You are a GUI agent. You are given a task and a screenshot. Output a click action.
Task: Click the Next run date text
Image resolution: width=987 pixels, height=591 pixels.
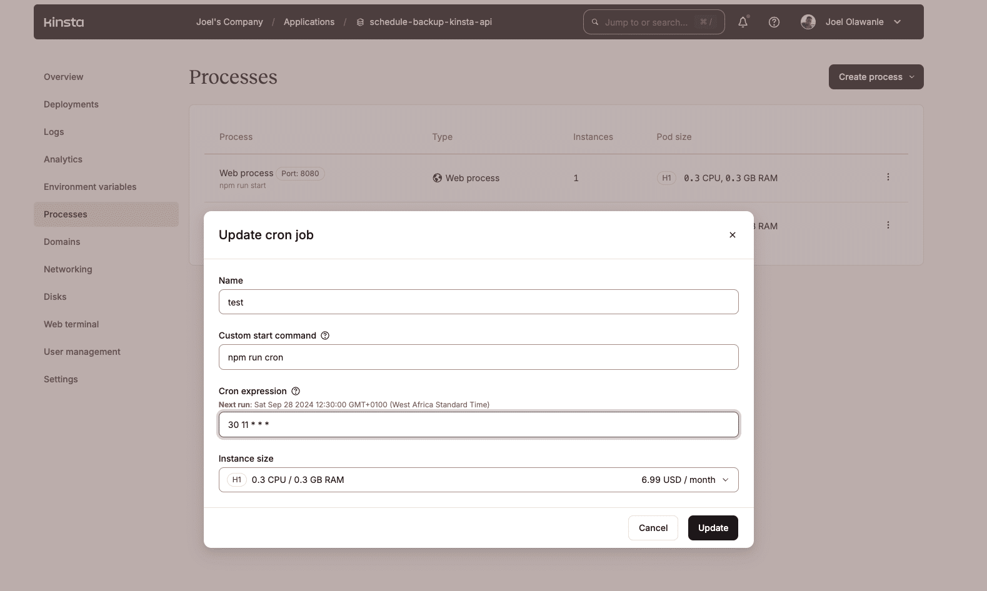click(372, 405)
